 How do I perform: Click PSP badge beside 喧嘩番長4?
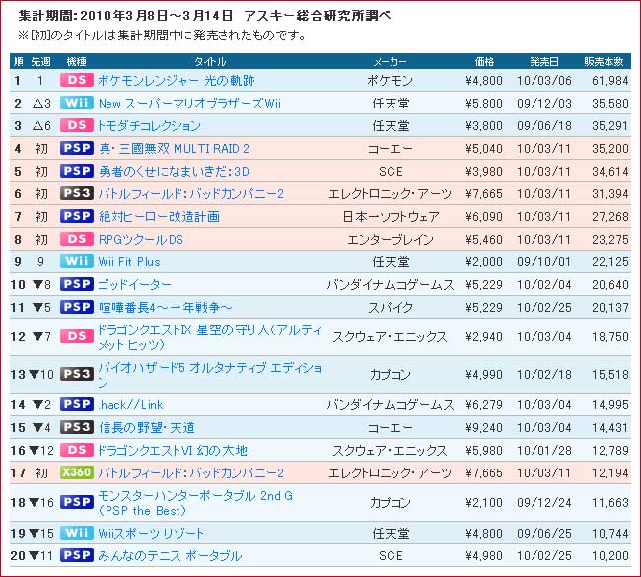point(77,307)
